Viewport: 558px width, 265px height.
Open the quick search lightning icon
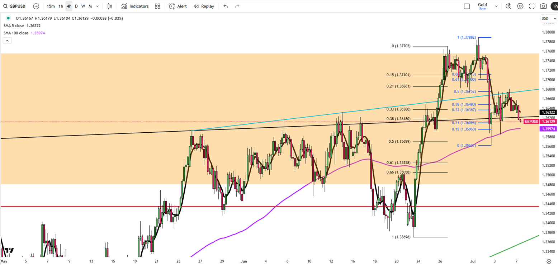[x=508, y=6]
